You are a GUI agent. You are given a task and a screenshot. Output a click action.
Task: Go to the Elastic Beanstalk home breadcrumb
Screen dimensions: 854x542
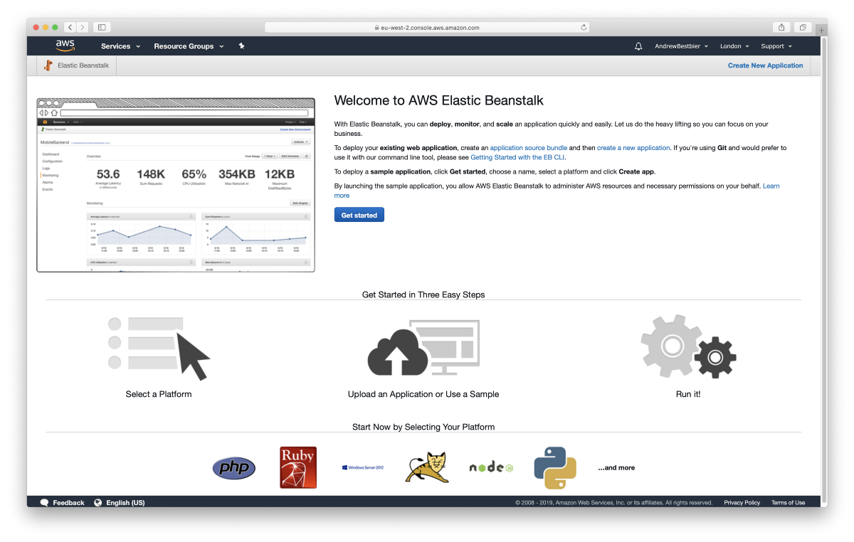[x=83, y=65]
